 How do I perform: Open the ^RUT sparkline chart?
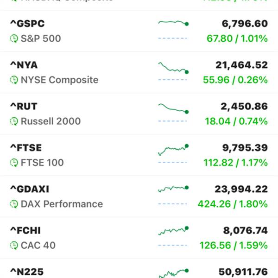point(173,111)
